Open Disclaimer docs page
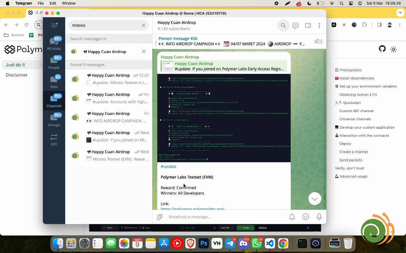The height and width of the screenshot is (253, 406). (x=17, y=75)
